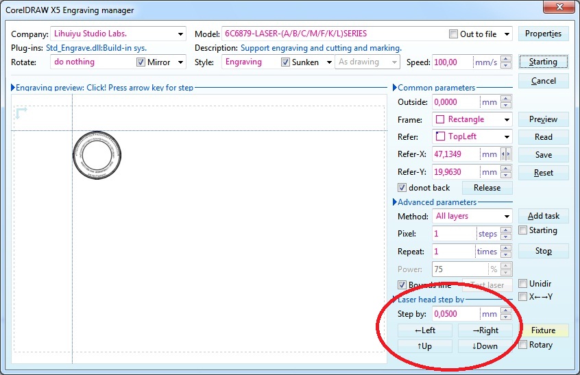Toggle the Mirror checkbox

(x=141, y=62)
